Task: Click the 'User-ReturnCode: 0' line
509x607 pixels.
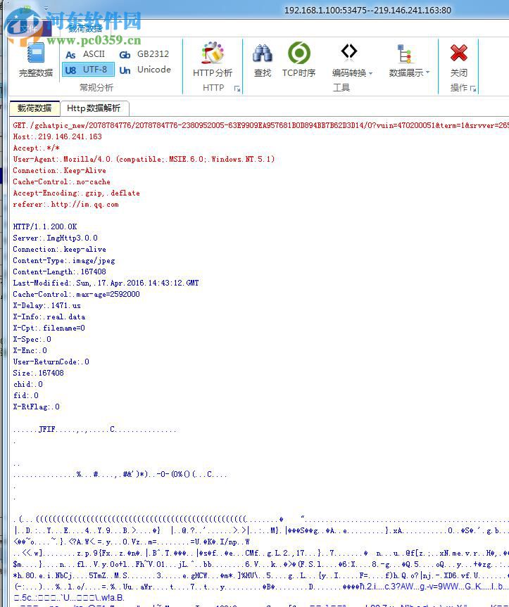Action: (51, 362)
